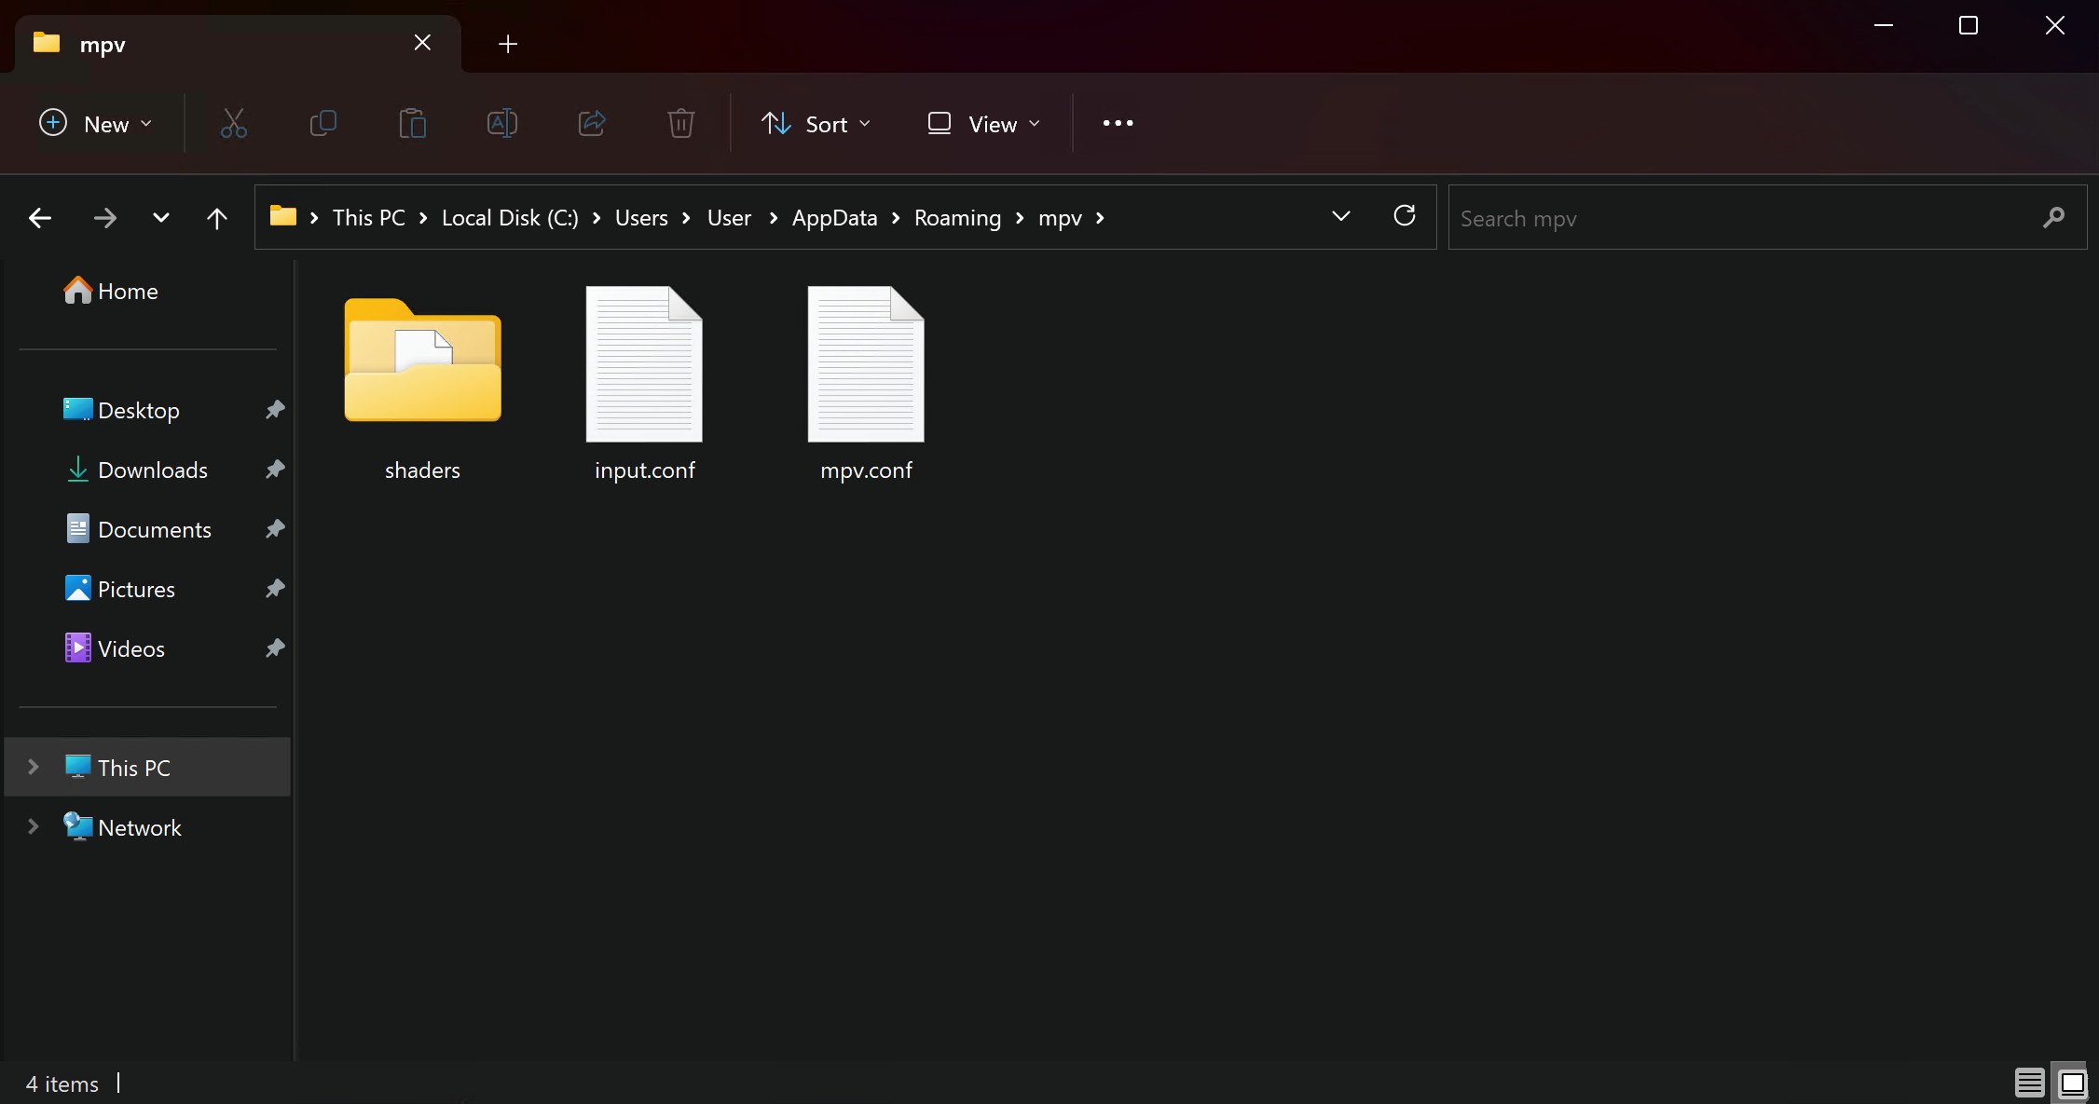2099x1104 pixels.
Task: Open the New item menu
Action: 95,124
